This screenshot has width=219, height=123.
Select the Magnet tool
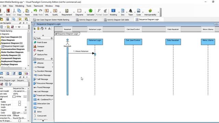pos(40,51)
